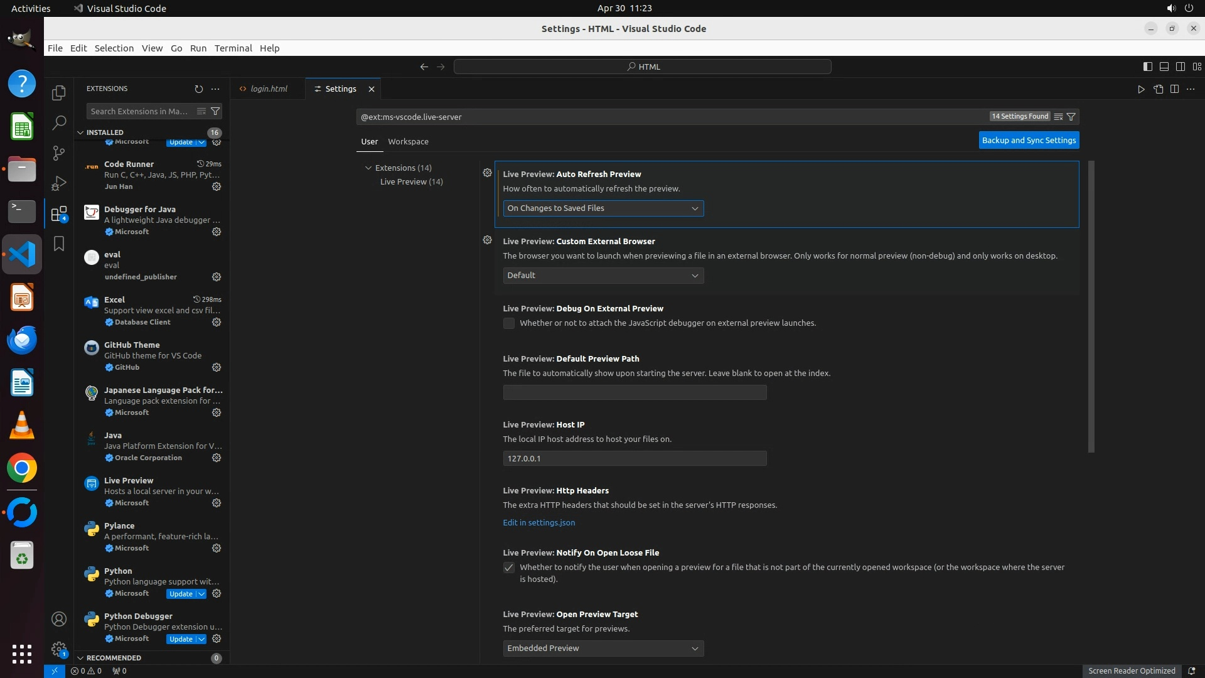Click the Backup and Sync Settings button

click(x=1029, y=141)
